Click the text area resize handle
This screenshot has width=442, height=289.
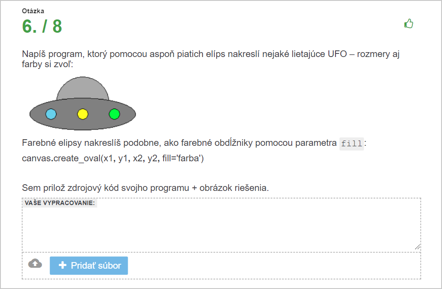coord(418,247)
